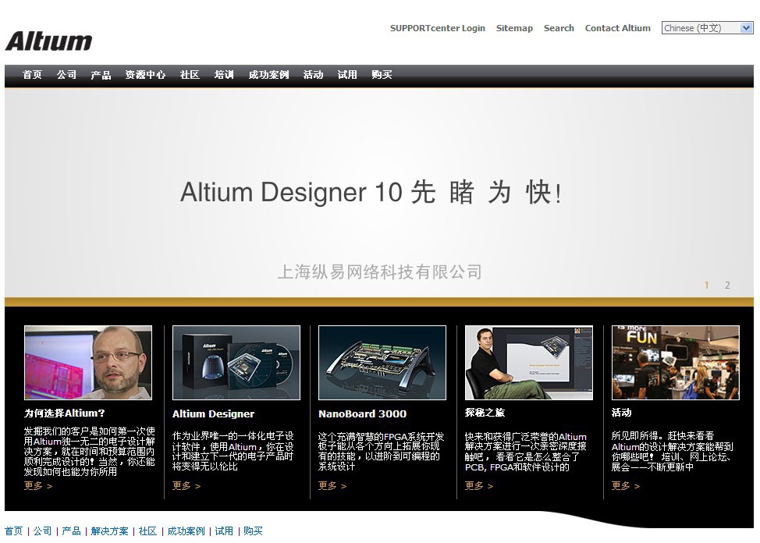Click the 快来和获得广泛荣誉 description paragraph
This screenshot has height=543, width=760.
click(x=526, y=452)
